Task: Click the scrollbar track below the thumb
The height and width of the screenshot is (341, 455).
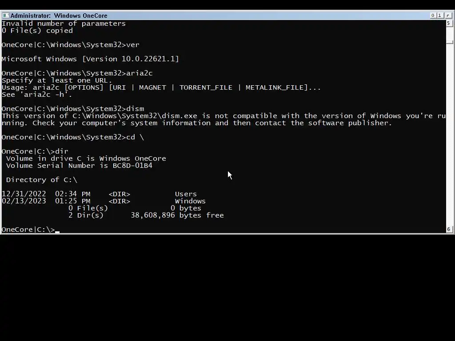Action: tap(449, 135)
